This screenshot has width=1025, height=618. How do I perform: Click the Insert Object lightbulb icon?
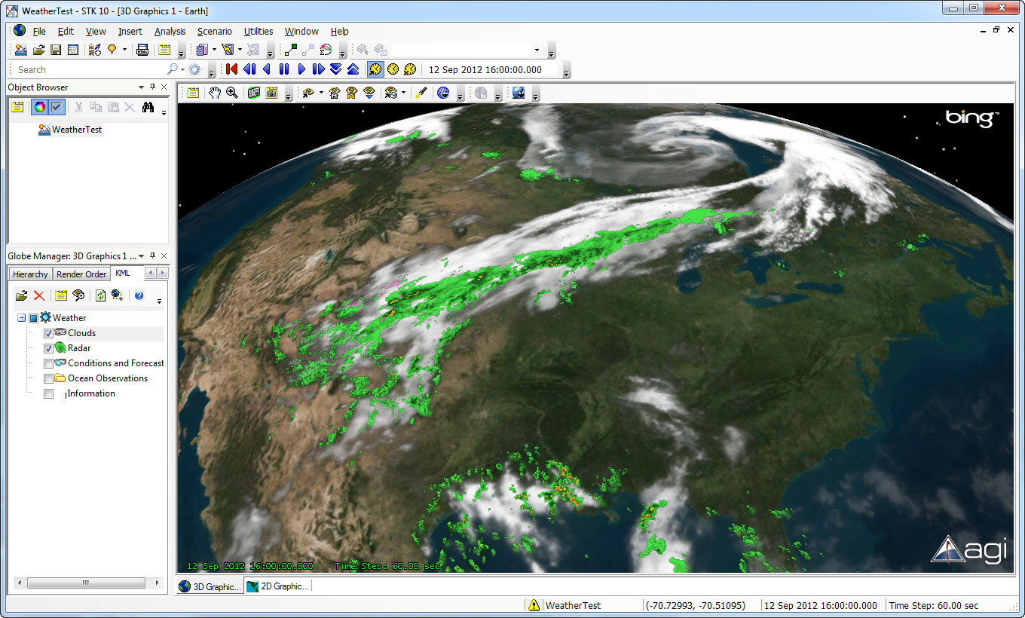click(112, 50)
